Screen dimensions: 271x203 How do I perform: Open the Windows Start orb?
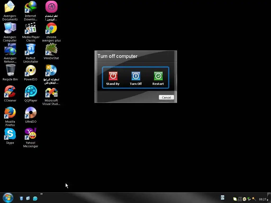coord(8,198)
